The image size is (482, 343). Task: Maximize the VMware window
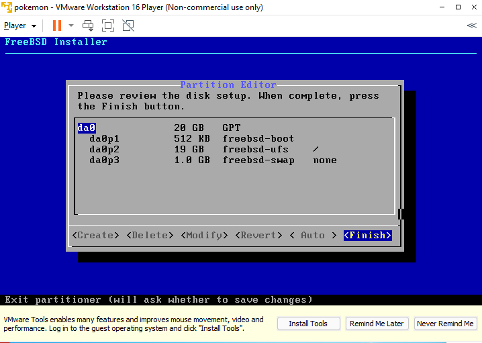point(458,7)
